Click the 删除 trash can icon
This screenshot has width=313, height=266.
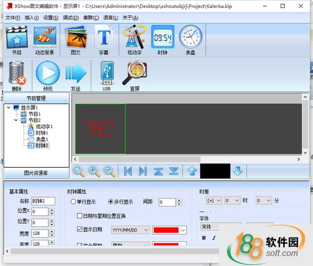point(17,74)
